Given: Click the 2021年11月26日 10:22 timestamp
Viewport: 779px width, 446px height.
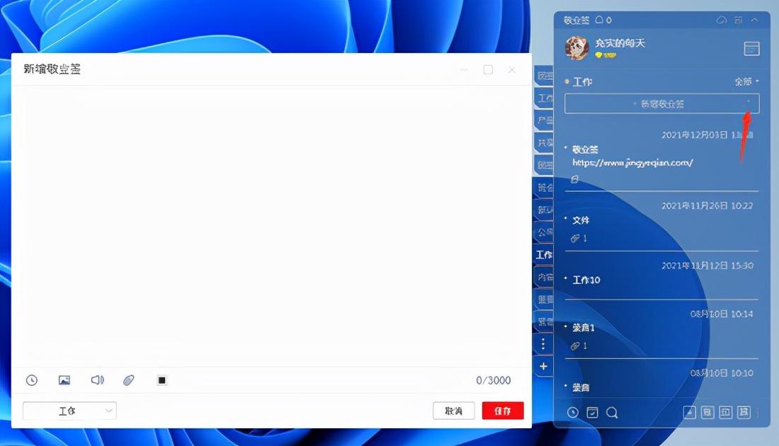Looking at the screenshot, I should tap(707, 205).
